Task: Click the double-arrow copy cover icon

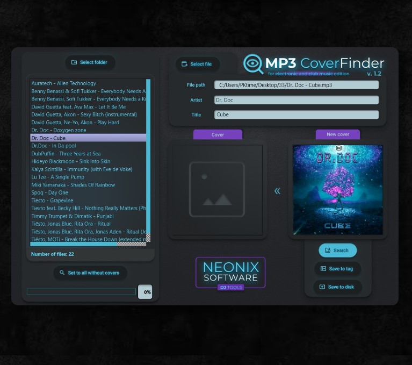Action: tap(277, 191)
